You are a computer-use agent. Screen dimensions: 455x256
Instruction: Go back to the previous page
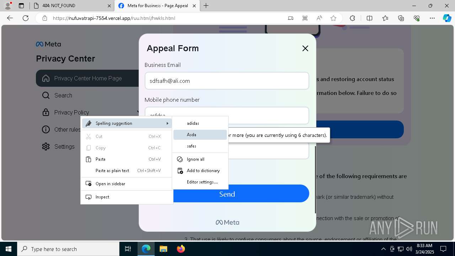click(x=10, y=18)
